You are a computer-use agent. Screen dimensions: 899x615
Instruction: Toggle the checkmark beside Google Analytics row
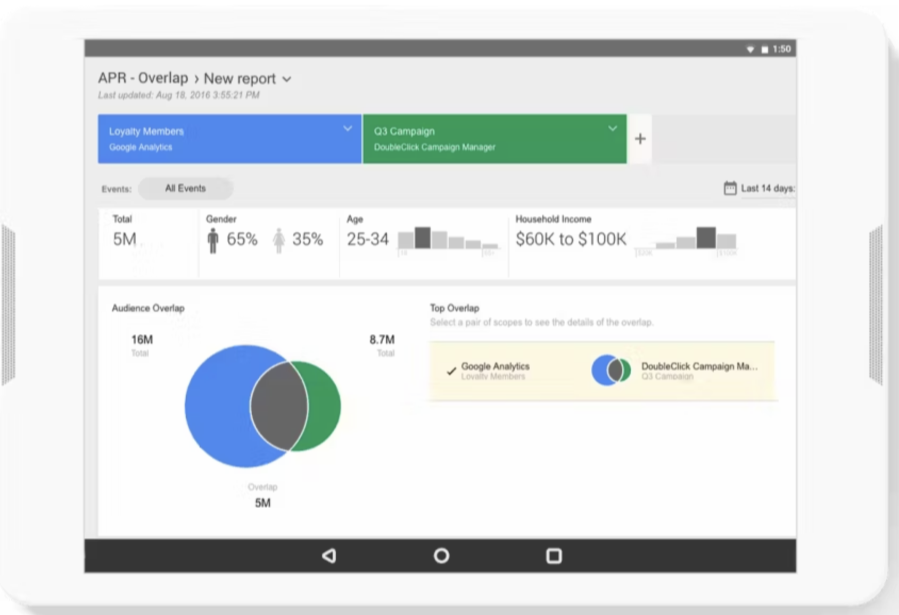[451, 371]
